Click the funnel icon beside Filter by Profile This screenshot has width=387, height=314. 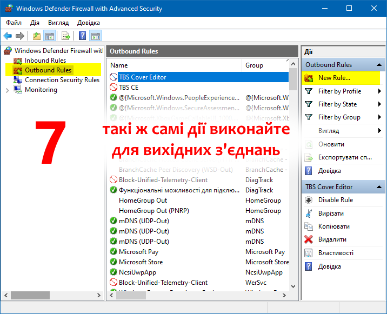click(309, 91)
